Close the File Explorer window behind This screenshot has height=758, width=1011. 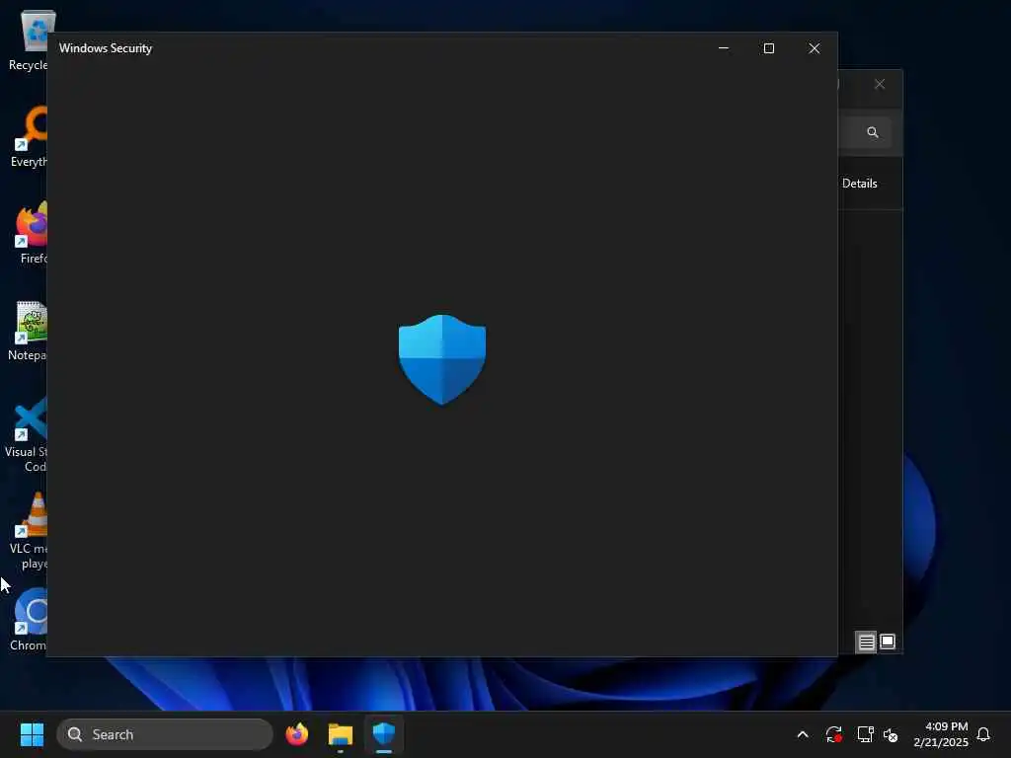(x=880, y=85)
